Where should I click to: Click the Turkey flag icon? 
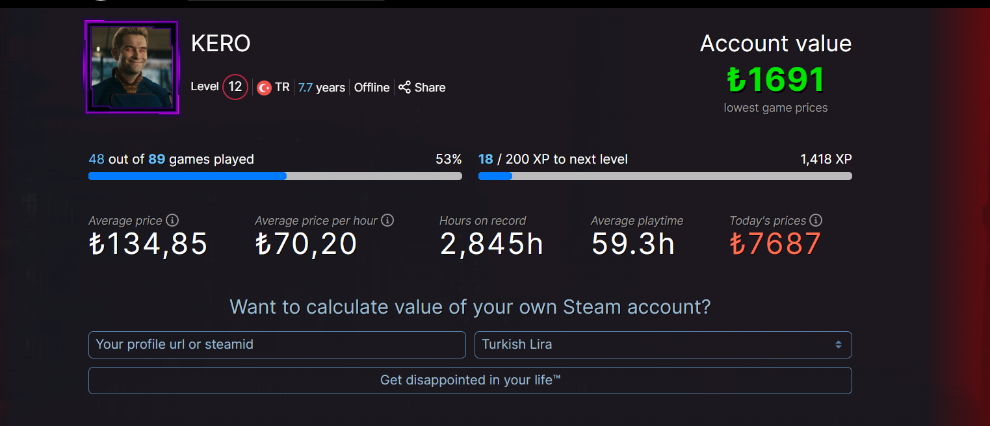coord(264,88)
